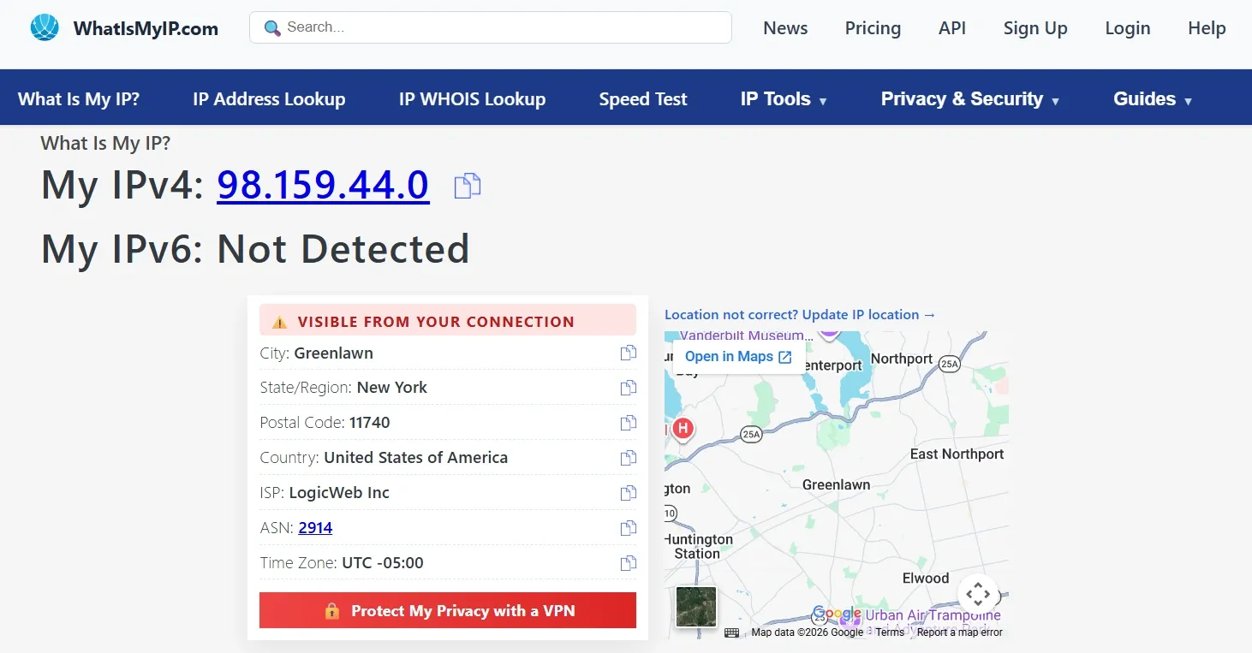View the Pricing page
The width and height of the screenshot is (1252, 653).
tap(873, 28)
